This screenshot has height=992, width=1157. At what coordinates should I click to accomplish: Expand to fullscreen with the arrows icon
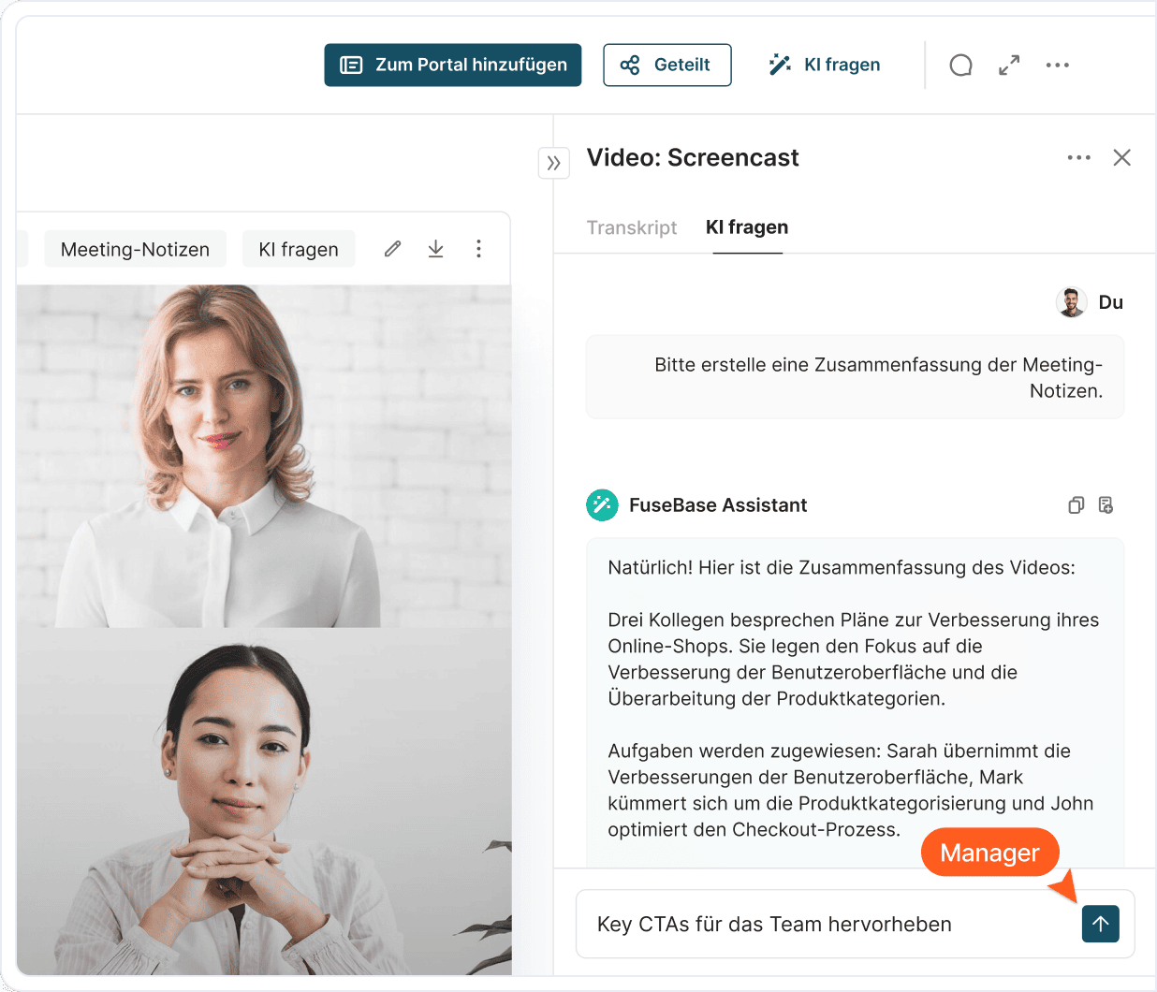(1008, 66)
